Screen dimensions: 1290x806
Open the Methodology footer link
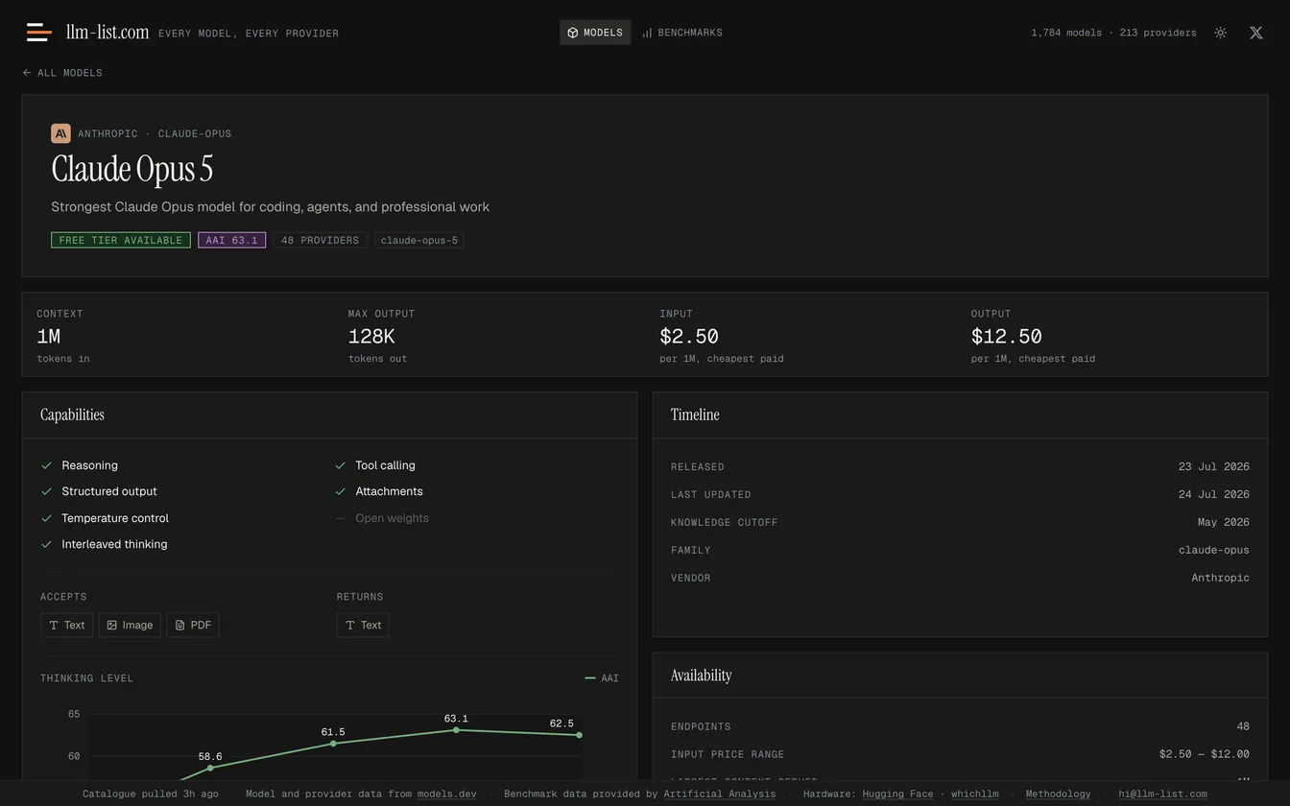1059,794
